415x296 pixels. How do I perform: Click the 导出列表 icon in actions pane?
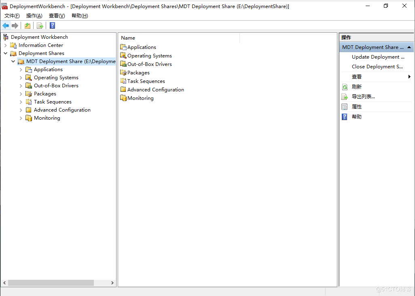(345, 97)
